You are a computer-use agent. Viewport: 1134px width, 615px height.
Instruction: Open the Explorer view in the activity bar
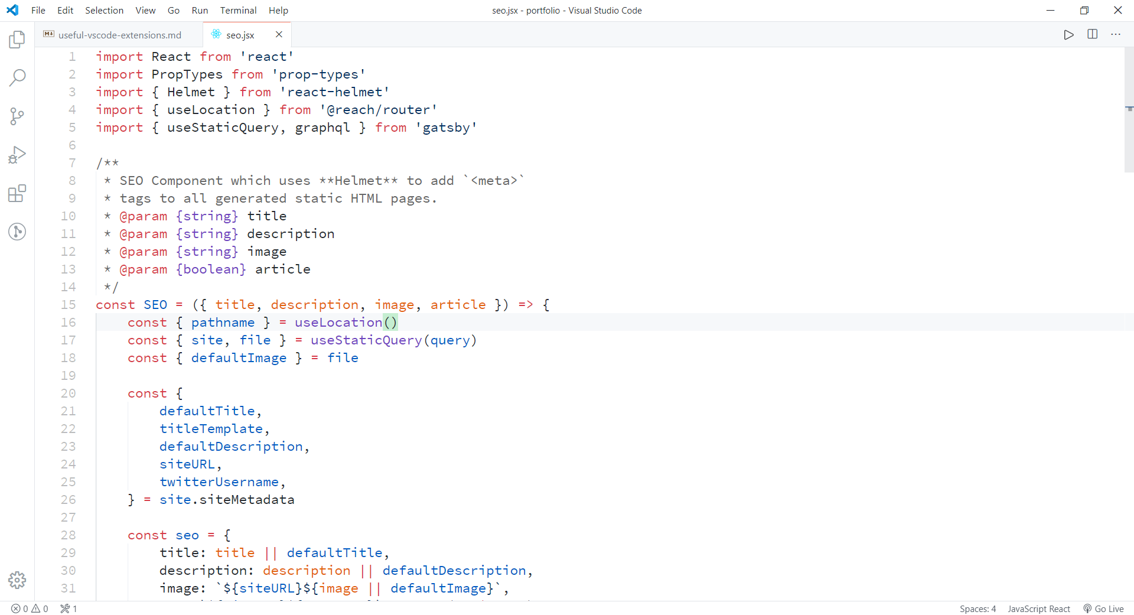point(17,39)
